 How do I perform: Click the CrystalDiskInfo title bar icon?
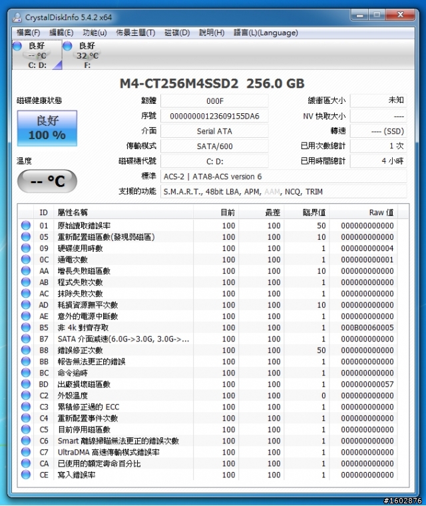[x=17, y=17]
